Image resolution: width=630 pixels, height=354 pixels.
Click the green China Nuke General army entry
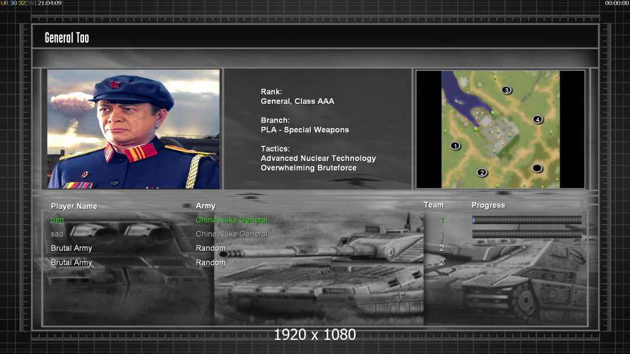232,220
